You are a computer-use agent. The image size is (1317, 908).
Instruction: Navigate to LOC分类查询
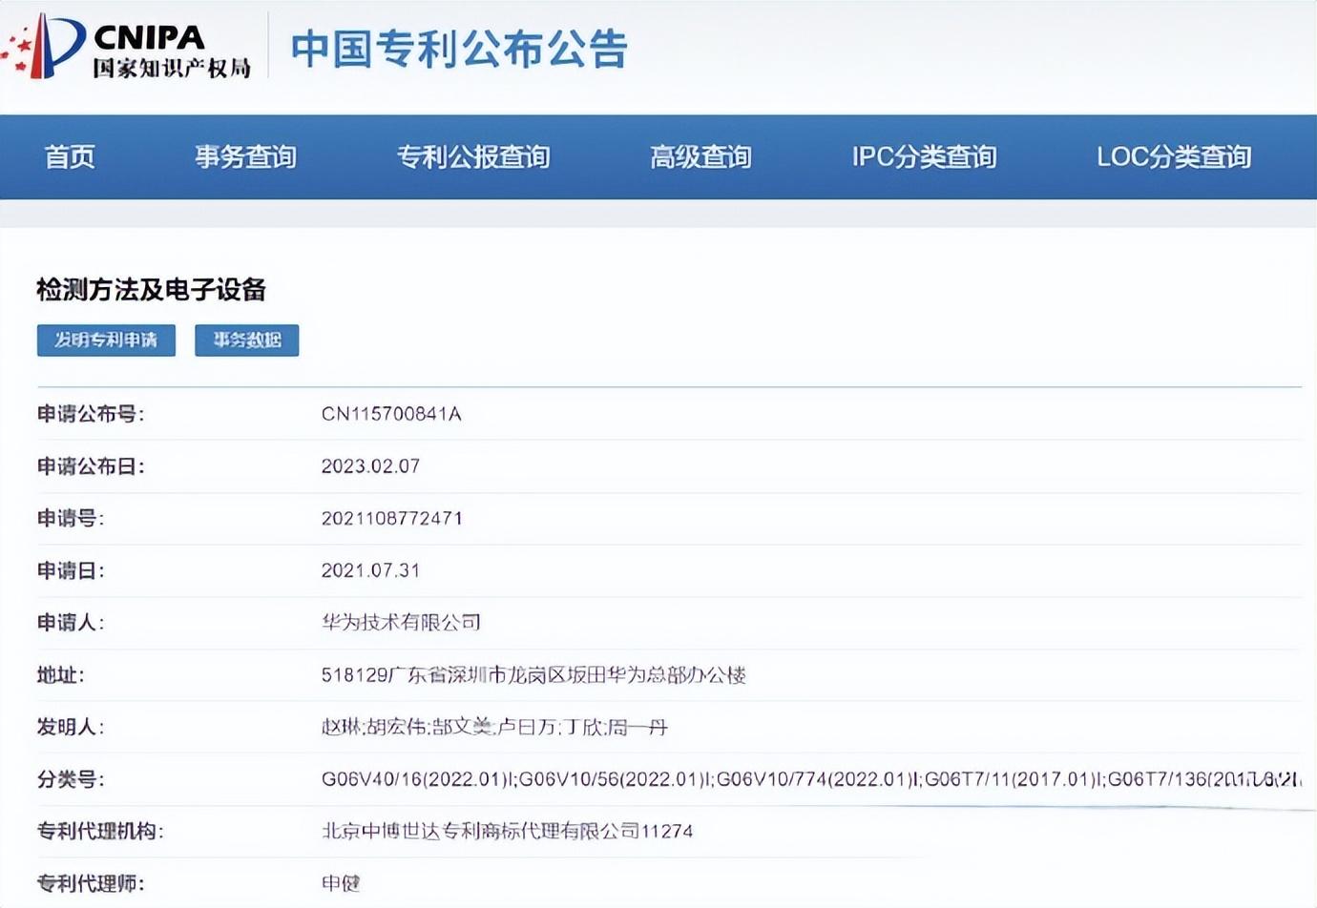[1173, 157]
